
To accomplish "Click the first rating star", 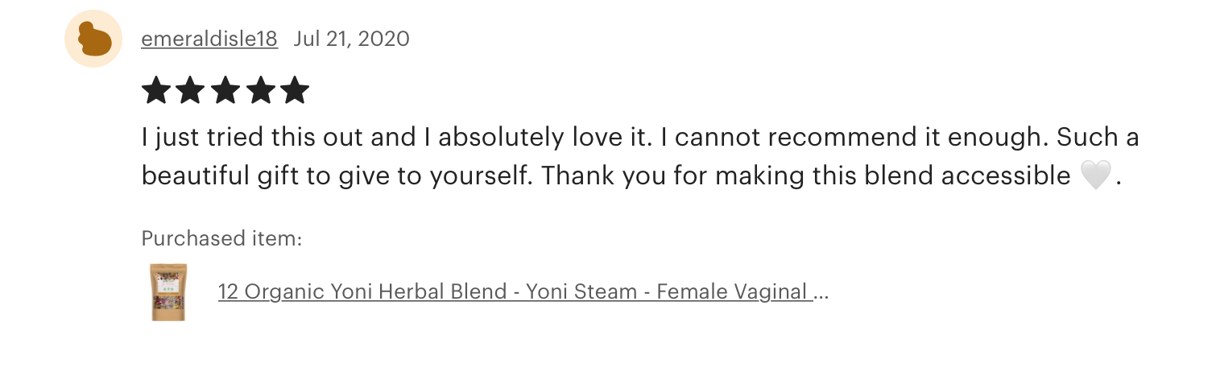I will pyautogui.click(x=155, y=91).
